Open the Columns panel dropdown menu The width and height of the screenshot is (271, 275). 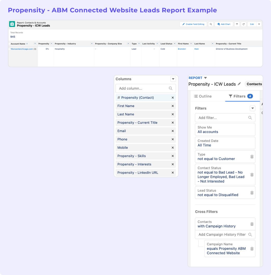[x=173, y=79]
